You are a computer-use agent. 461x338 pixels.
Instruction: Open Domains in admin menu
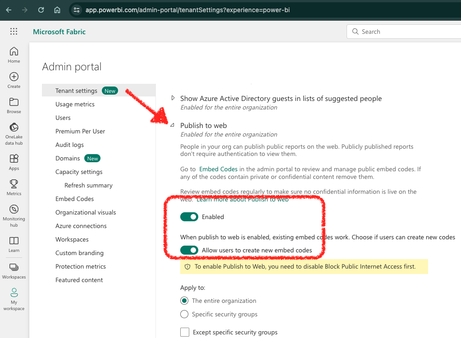pos(68,159)
